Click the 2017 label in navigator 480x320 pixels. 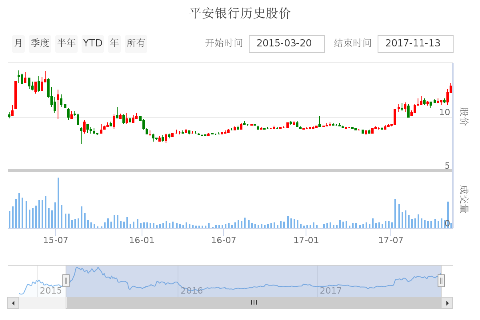331,290
